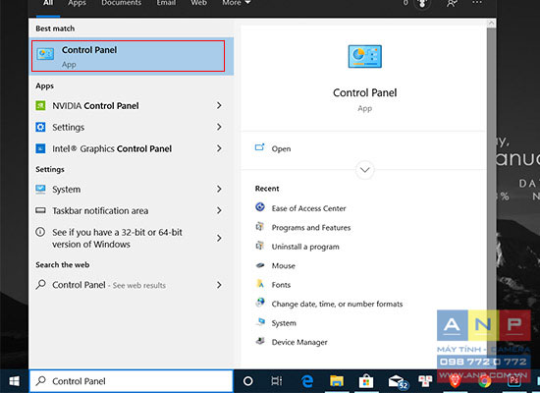Click the magnifier icon beside web result

pyautogui.click(x=40, y=284)
